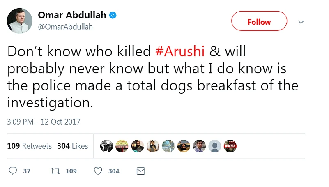Retweet this tweet using the retweet icon
The image size is (329, 187).
pyautogui.click(x=55, y=171)
